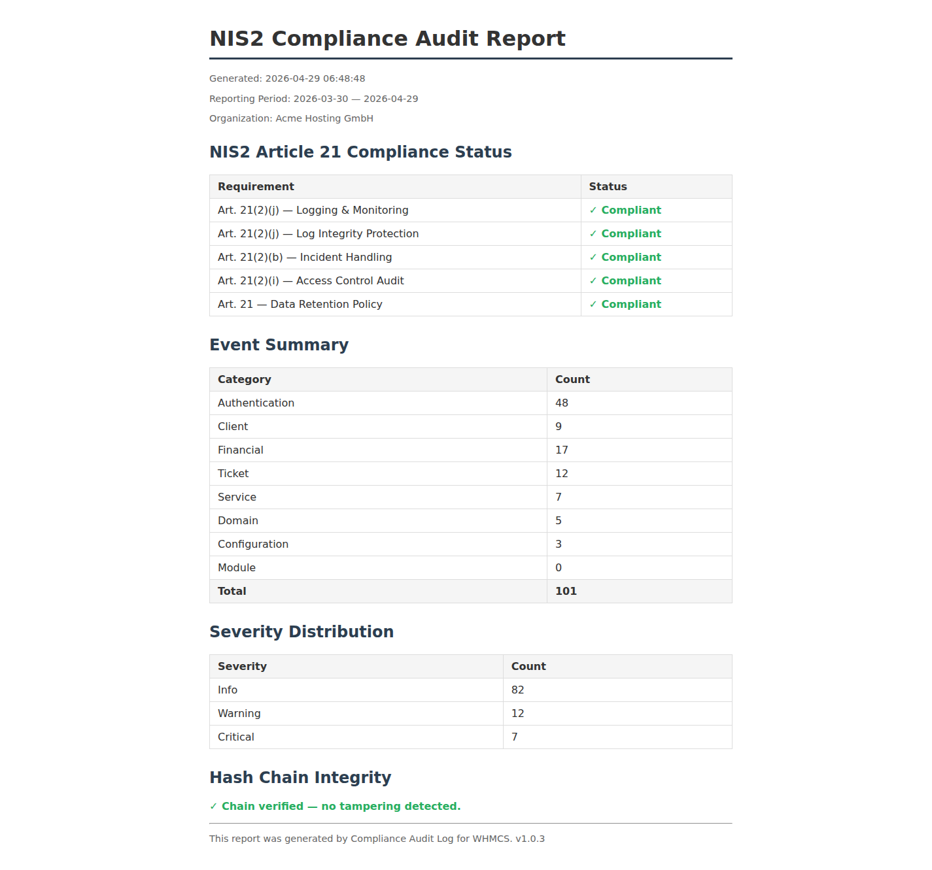The height and width of the screenshot is (870, 932).
Task: Click the Data Retention Policy checkmark icon
Action: [593, 305]
